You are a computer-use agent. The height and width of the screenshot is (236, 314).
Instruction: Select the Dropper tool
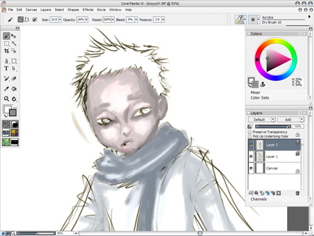pos(6,88)
